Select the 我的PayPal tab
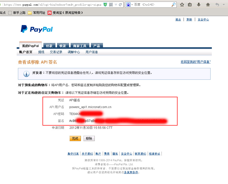Viewport: 228px width, 184px height. 30,46
